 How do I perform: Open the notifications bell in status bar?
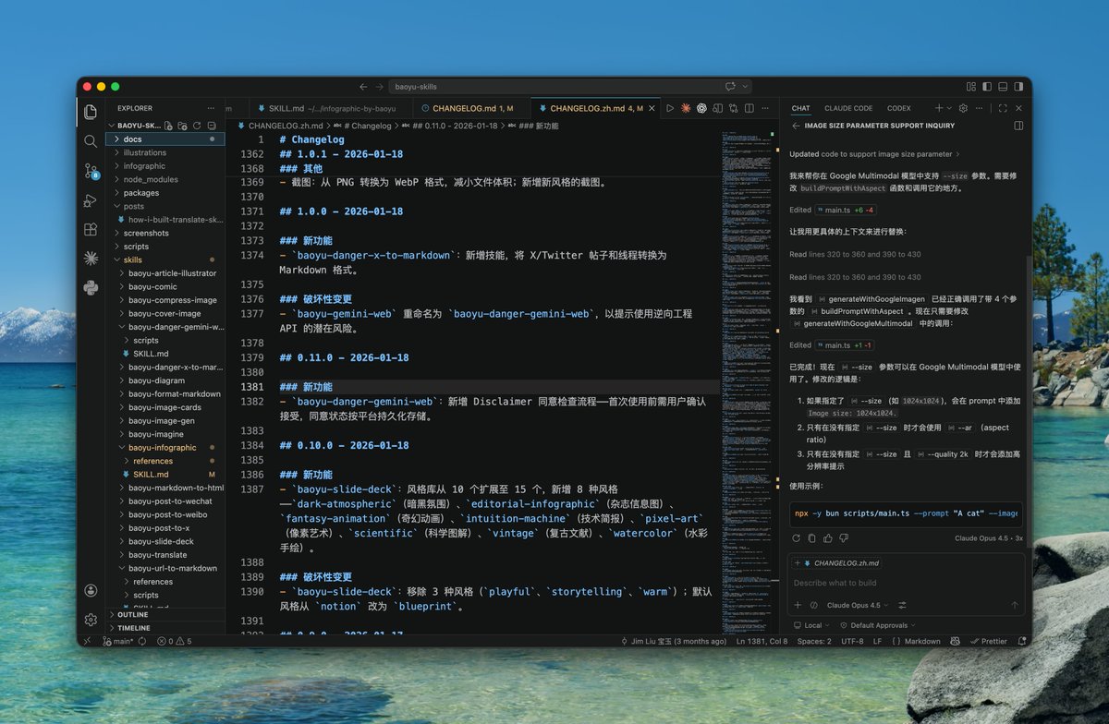point(1021,641)
